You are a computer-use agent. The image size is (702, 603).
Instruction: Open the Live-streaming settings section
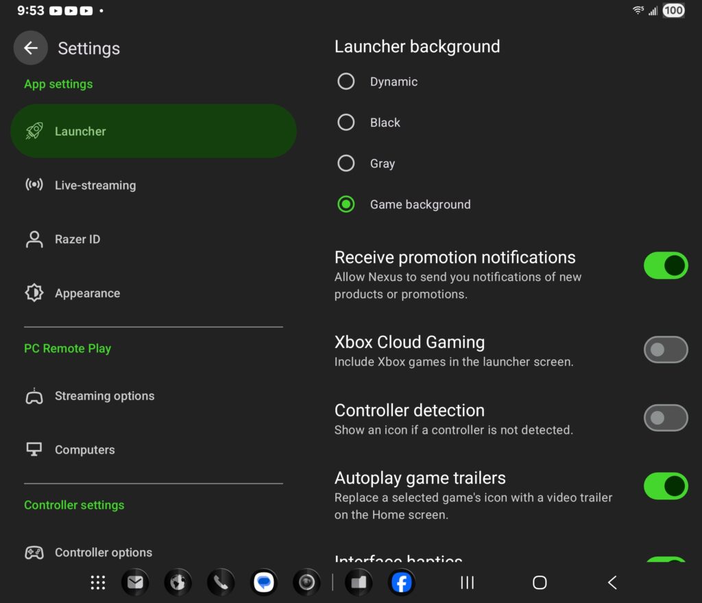[x=154, y=185]
